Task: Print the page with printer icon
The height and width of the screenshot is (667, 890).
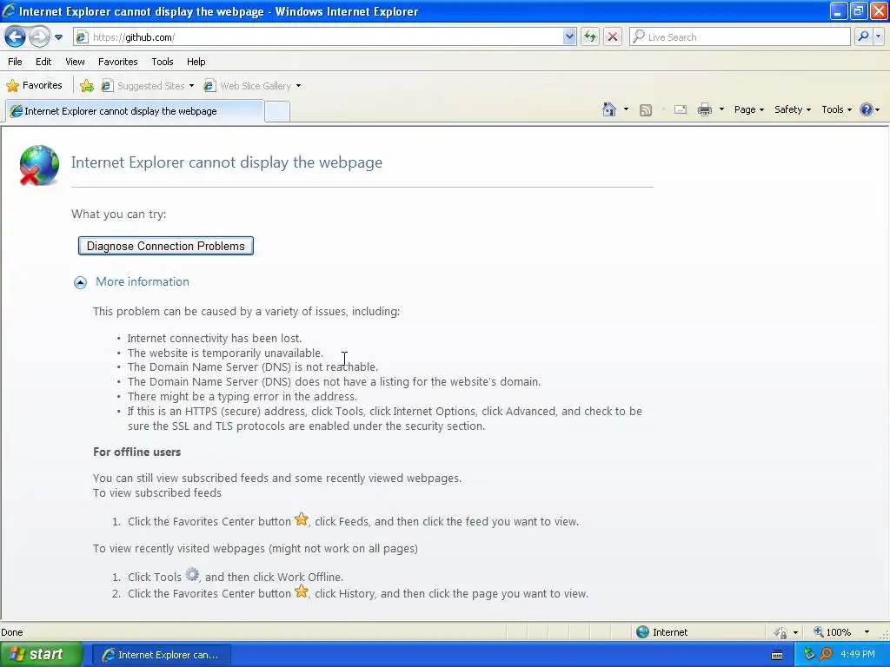Action: (x=704, y=109)
